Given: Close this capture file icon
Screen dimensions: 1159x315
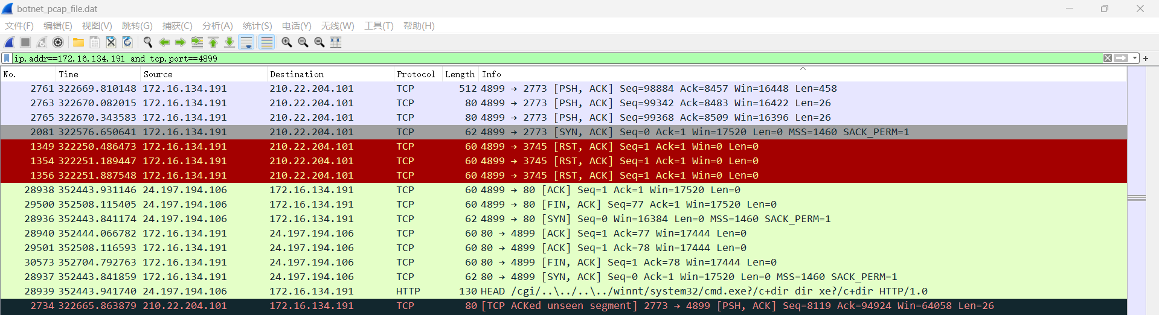Looking at the screenshot, I should 111,42.
